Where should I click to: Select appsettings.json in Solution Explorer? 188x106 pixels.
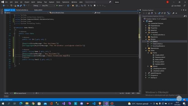tap(156, 73)
